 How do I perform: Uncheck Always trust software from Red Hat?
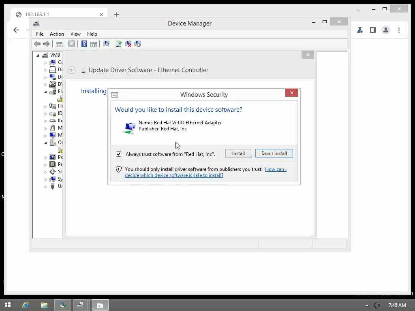click(x=119, y=154)
